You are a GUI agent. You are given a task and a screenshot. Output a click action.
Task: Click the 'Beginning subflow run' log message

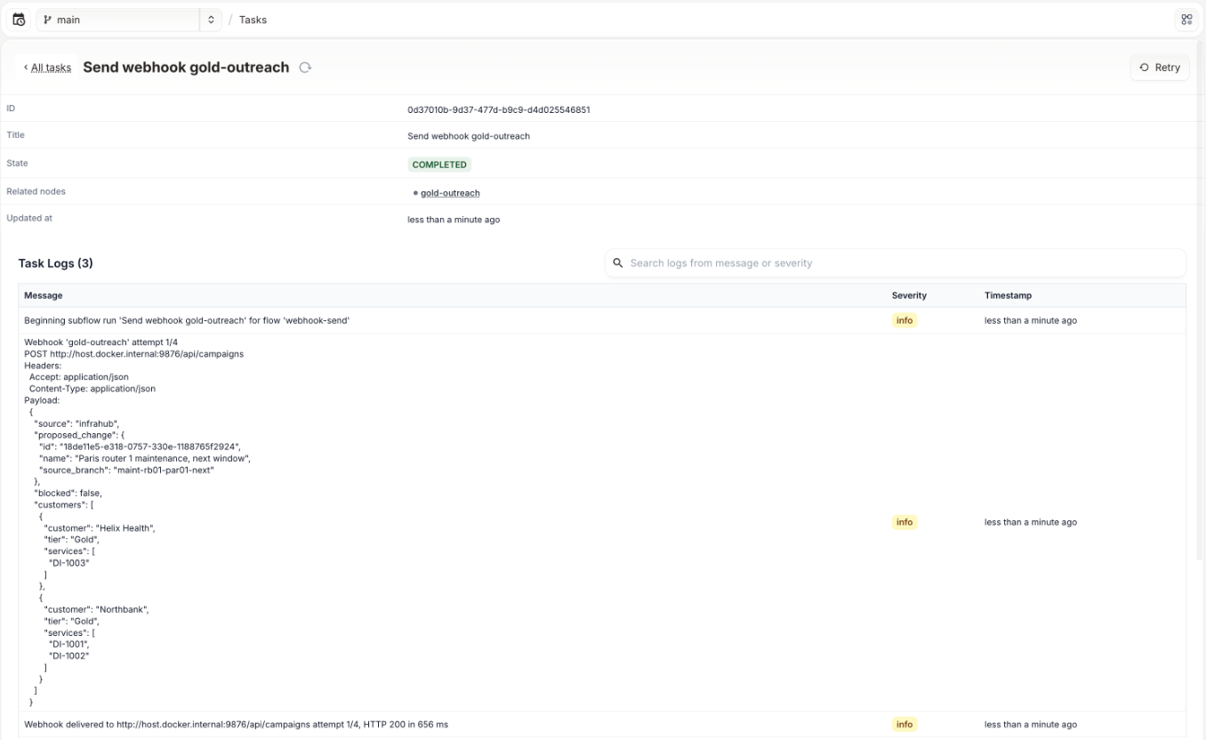(x=187, y=320)
